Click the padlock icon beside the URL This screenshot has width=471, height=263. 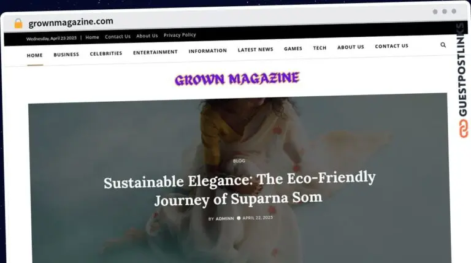18,23
